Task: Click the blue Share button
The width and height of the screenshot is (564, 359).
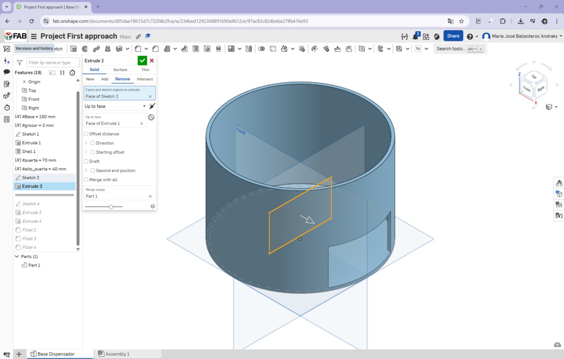Action: click(x=453, y=36)
